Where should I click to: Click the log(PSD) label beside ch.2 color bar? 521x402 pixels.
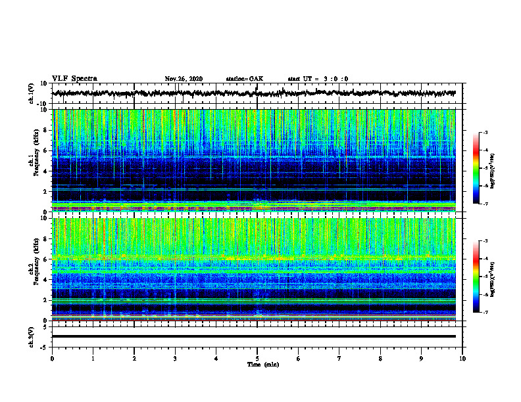[493, 279]
